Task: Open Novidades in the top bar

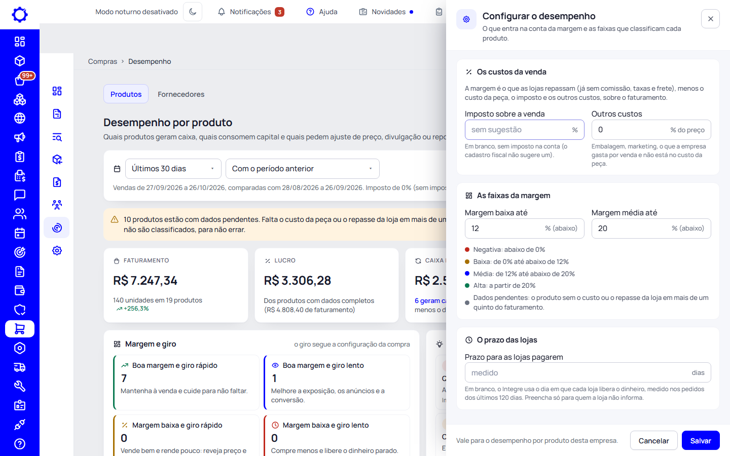Action: tap(386, 12)
